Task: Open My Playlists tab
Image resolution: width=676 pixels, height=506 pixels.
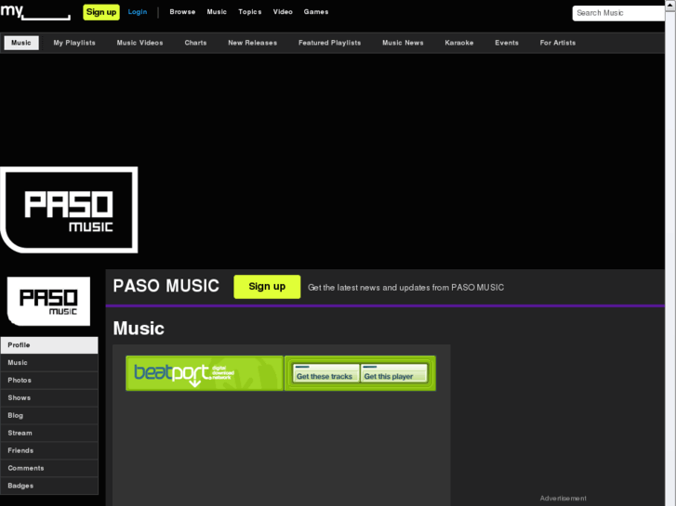Action: pyautogui.click(x=74, y=43)
